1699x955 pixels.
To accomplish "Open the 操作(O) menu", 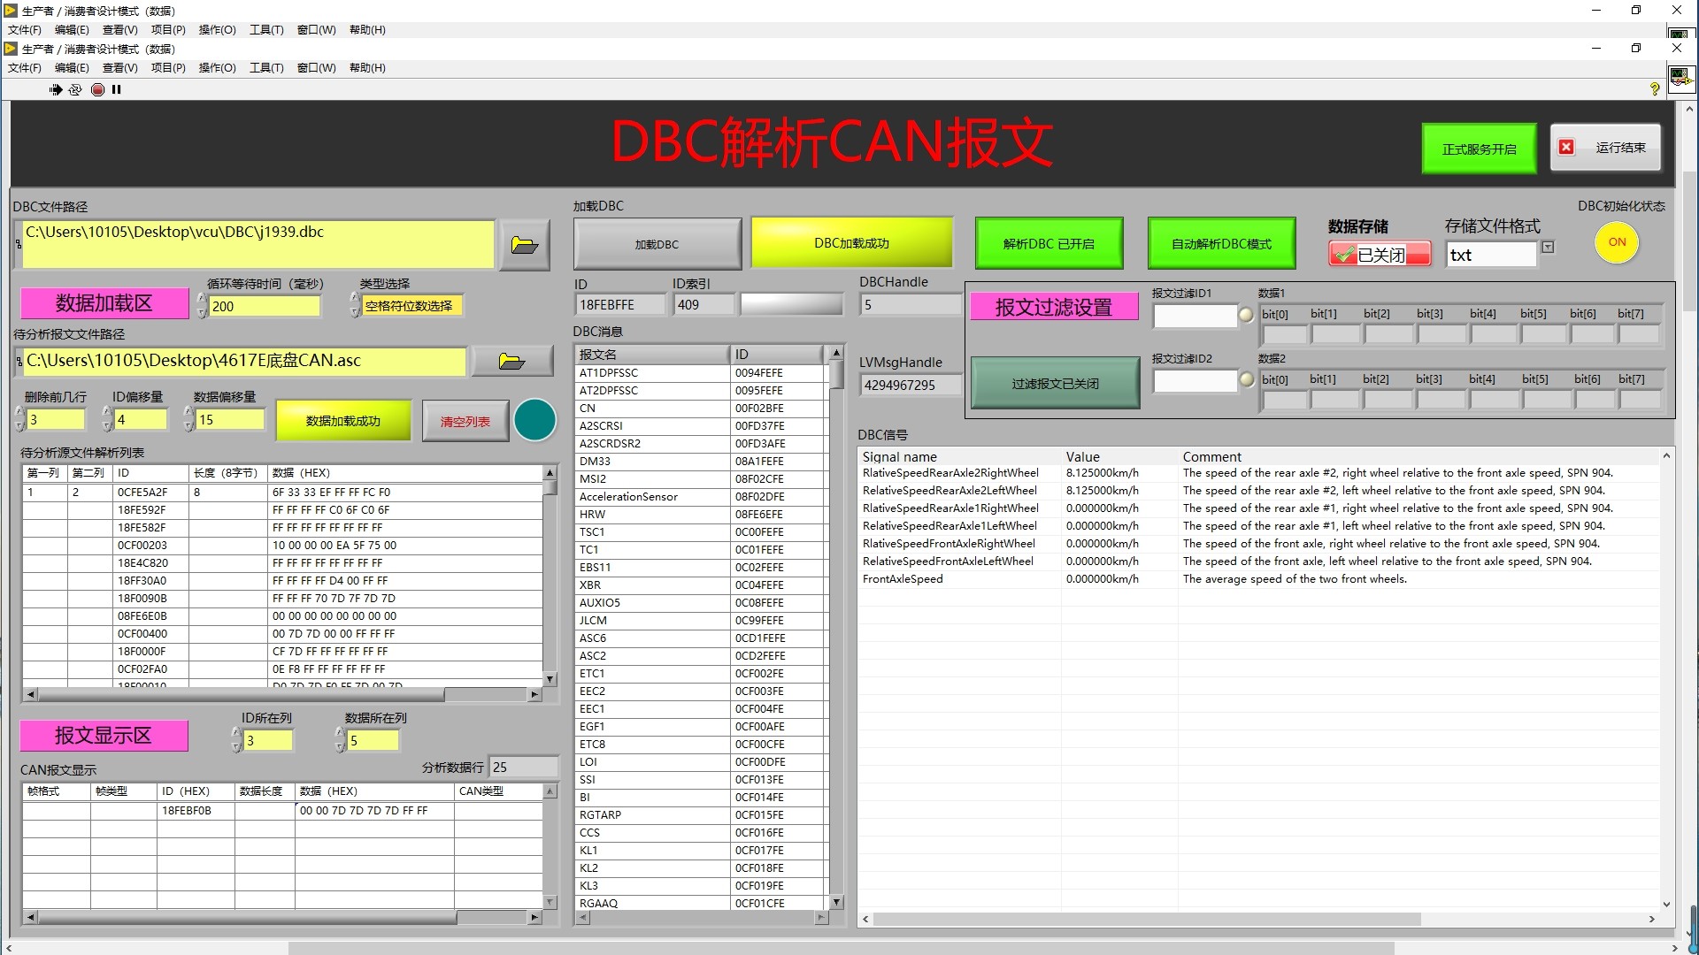I will 217,68.
